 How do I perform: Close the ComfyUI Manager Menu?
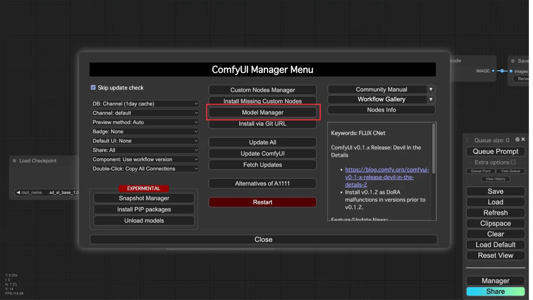[x=263, y=240]
